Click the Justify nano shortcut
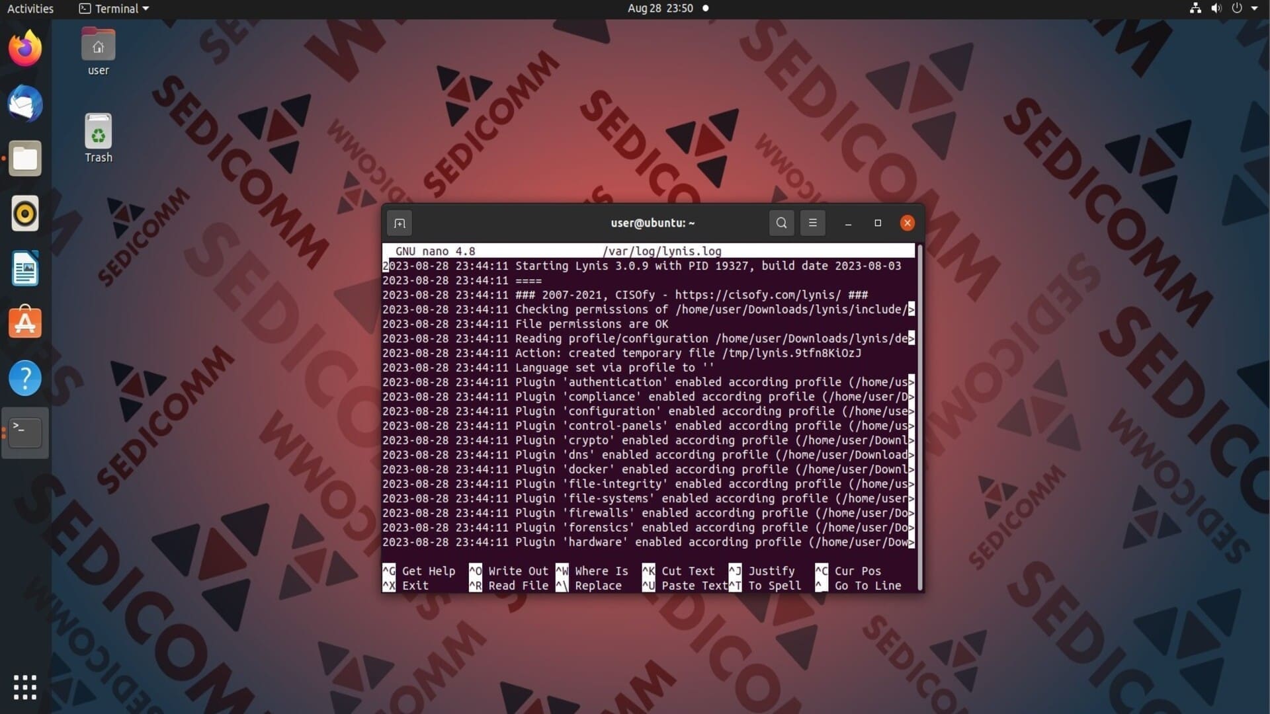 (x=762, y=571)
